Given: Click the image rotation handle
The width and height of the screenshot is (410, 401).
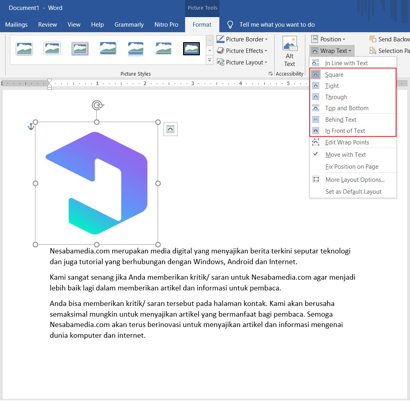Looking at the screenshot, I should point(98,105).
